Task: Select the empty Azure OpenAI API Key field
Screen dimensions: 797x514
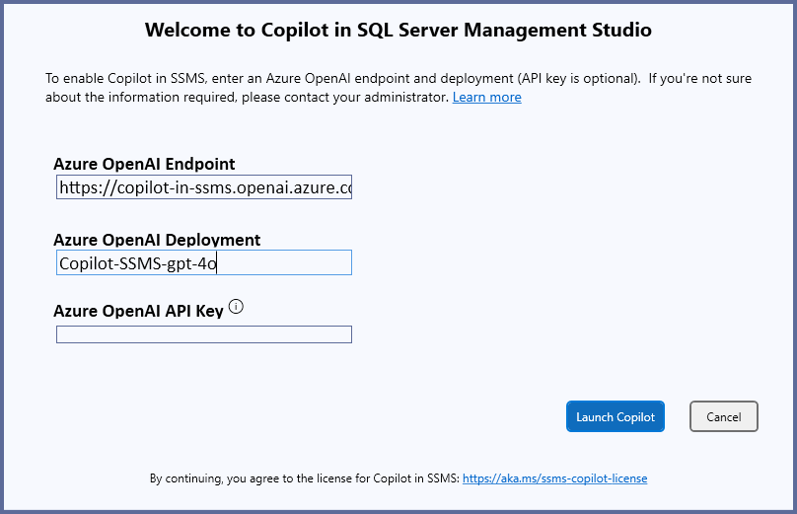Action: (204, 334)
